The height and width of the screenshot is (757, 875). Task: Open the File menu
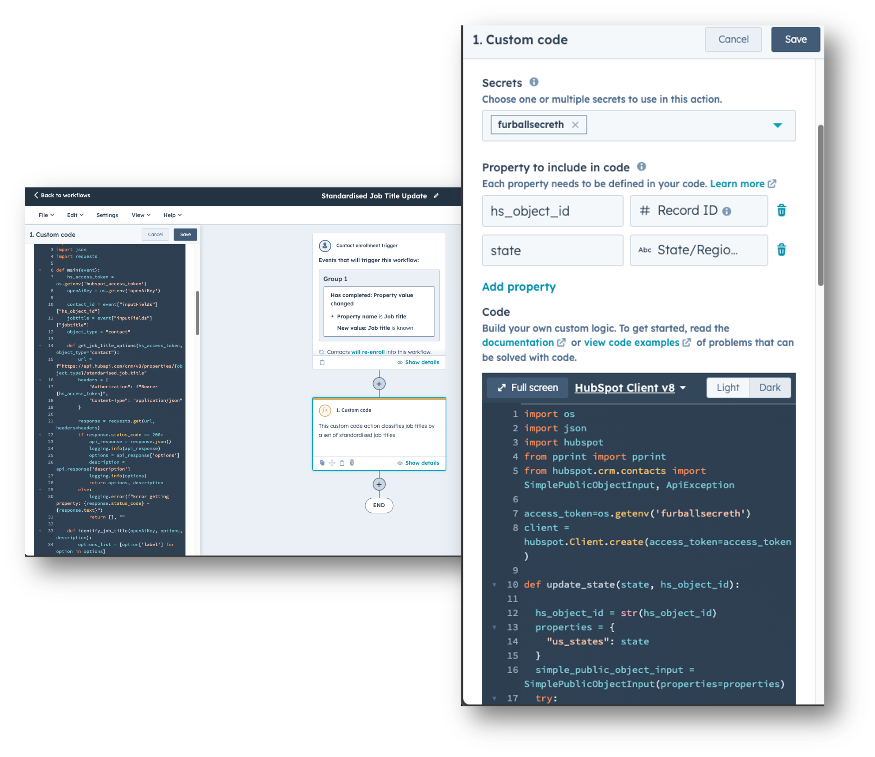click(46, 215)
